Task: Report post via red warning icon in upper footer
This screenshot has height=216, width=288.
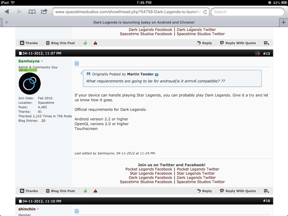Action: coord(95,43)
